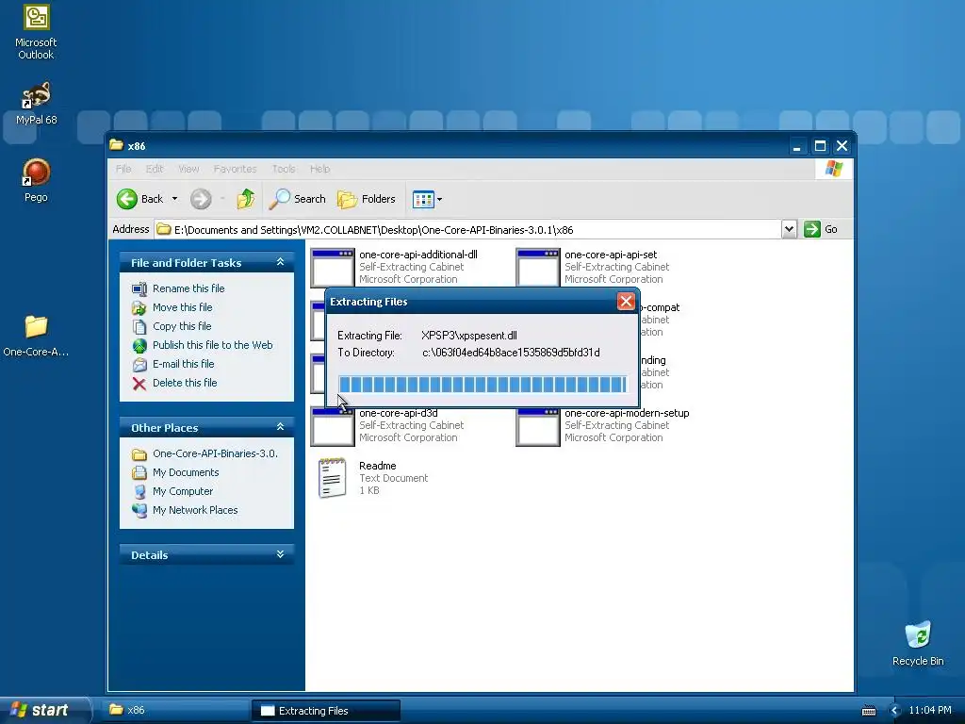Minimize the x86 window

[x=797, y=146]
